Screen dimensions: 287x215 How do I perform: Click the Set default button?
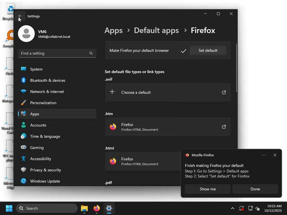(x=208, y=50)
